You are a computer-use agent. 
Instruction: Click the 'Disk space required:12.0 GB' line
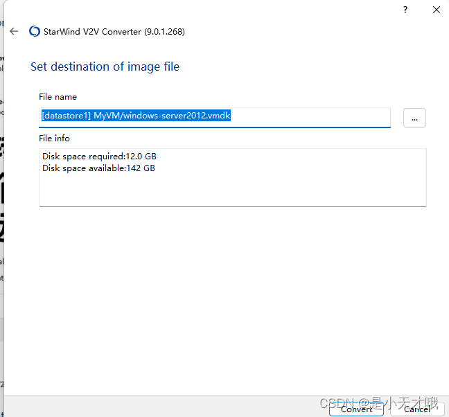tap(99, 157)
